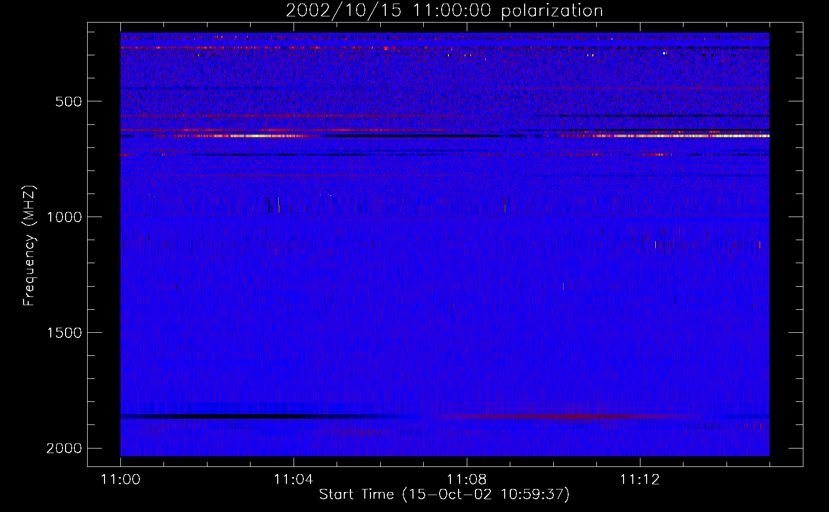Viewport: 829px width, 512px height.
Task: Click the 11:04 time tick label
Action: coord(293,480)
